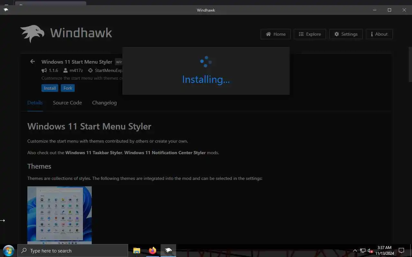Image resolution: width=412 pixels, height=257 pixels.
Task: Click the network tray icon
Action: [x=363, y=251]
